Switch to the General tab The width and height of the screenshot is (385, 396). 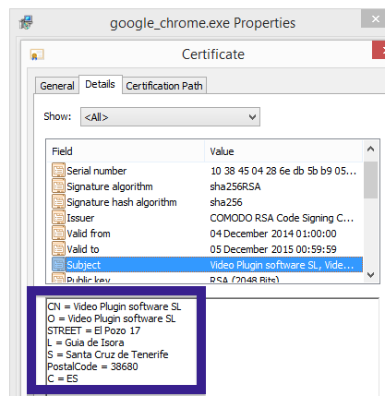click(57, 86)
